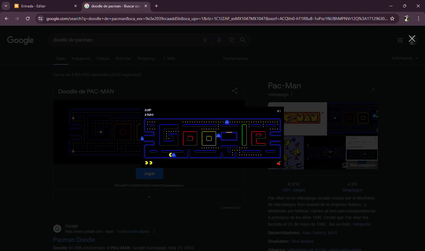
Task: Select the Noticias search tab
Action: click(123, 58)
